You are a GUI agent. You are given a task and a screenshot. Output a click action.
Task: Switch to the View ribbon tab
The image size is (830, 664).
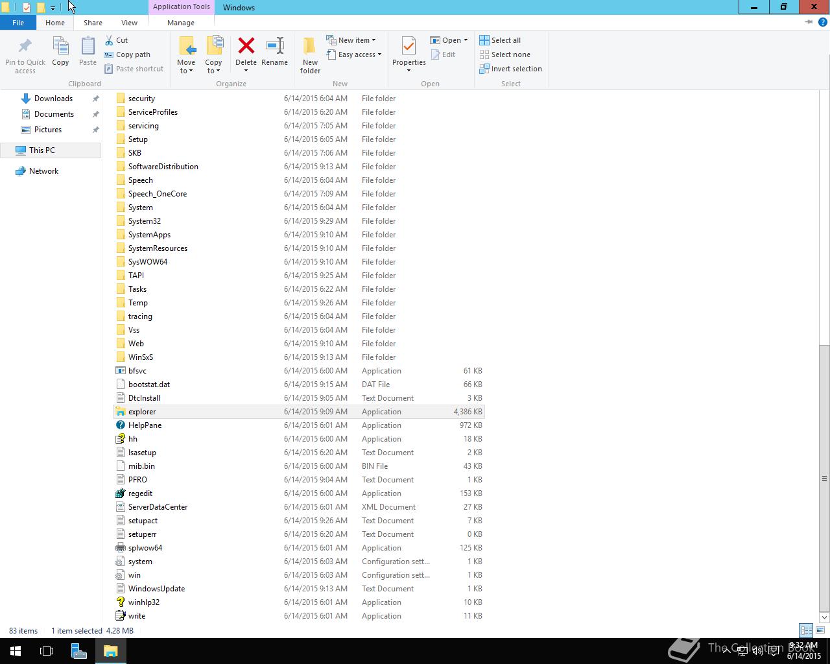[x=129, y=23]
